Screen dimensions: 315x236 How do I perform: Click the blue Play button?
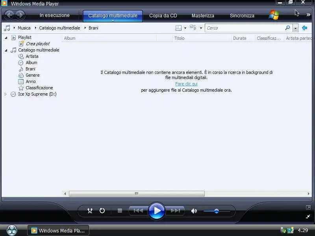[156, 211]
